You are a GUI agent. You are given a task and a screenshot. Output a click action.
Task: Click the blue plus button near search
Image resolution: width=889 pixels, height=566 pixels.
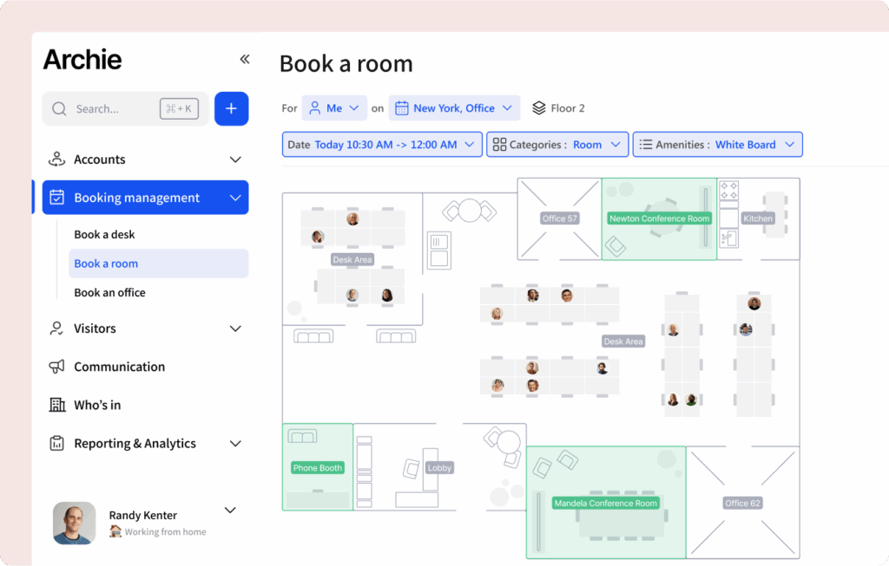(231, 108)
